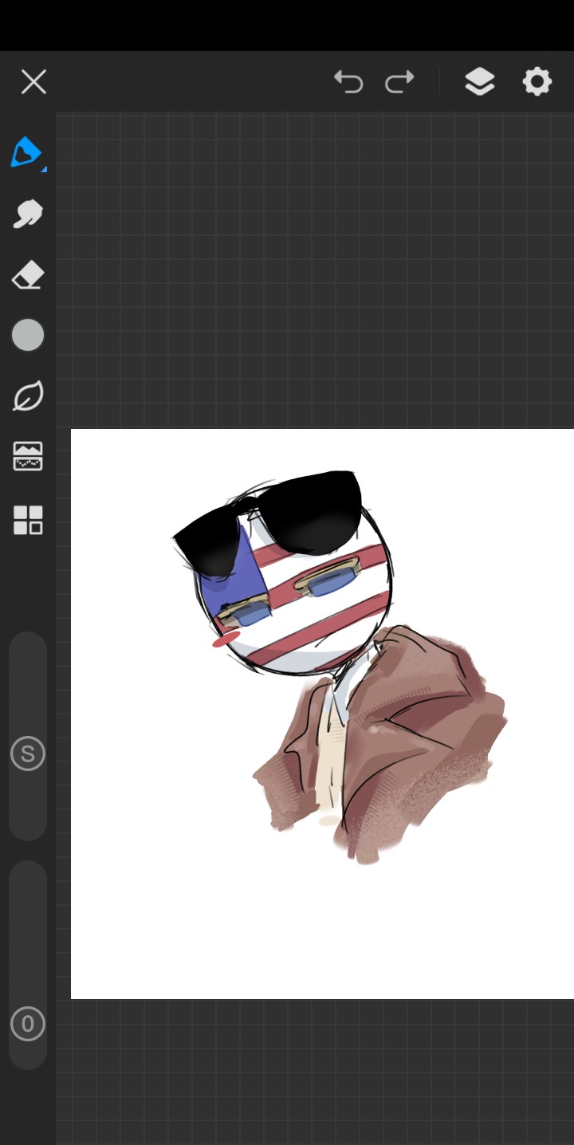The image size is (574, 1145).
Task: Undo the last stroke
Action: click(x=348, y=81)
